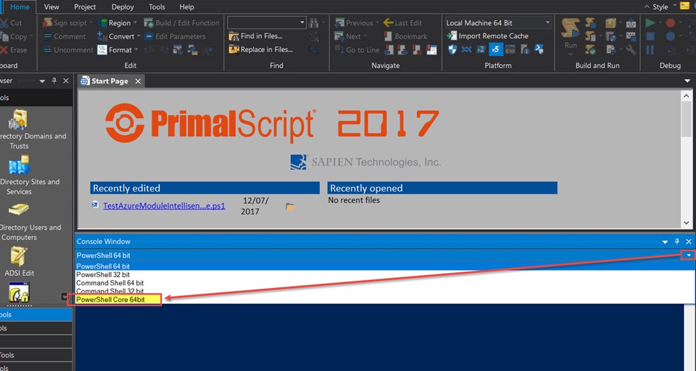Image resolution: width=696 pixels, height=371 pixels.
Task: Click Build / Edit Function
Action: (x=181, y=22)
